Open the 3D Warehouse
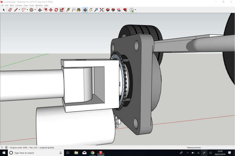235x156 pixels. click(108, 10)
